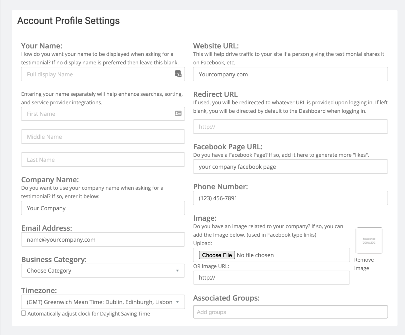Click the password manager icon in Full display Name

pyautogui.click(x=178, y=74)
